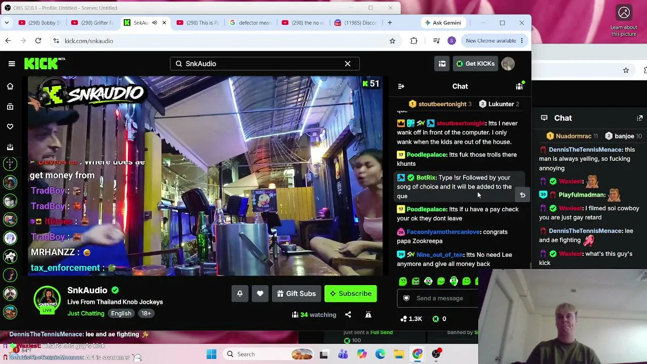Select the English language tag
Image resolution: width=647 pixels, height=364 pixels.
tap(121, 313)
